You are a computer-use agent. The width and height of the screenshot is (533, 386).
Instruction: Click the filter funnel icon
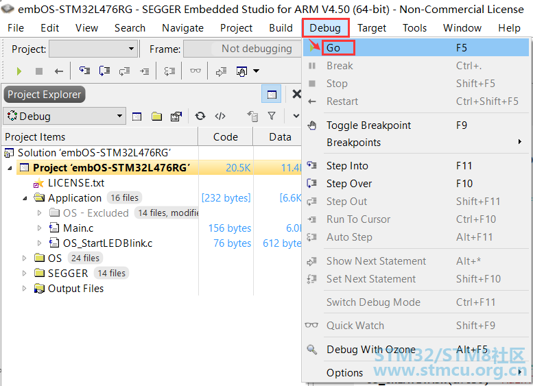[x=272, y=116]
